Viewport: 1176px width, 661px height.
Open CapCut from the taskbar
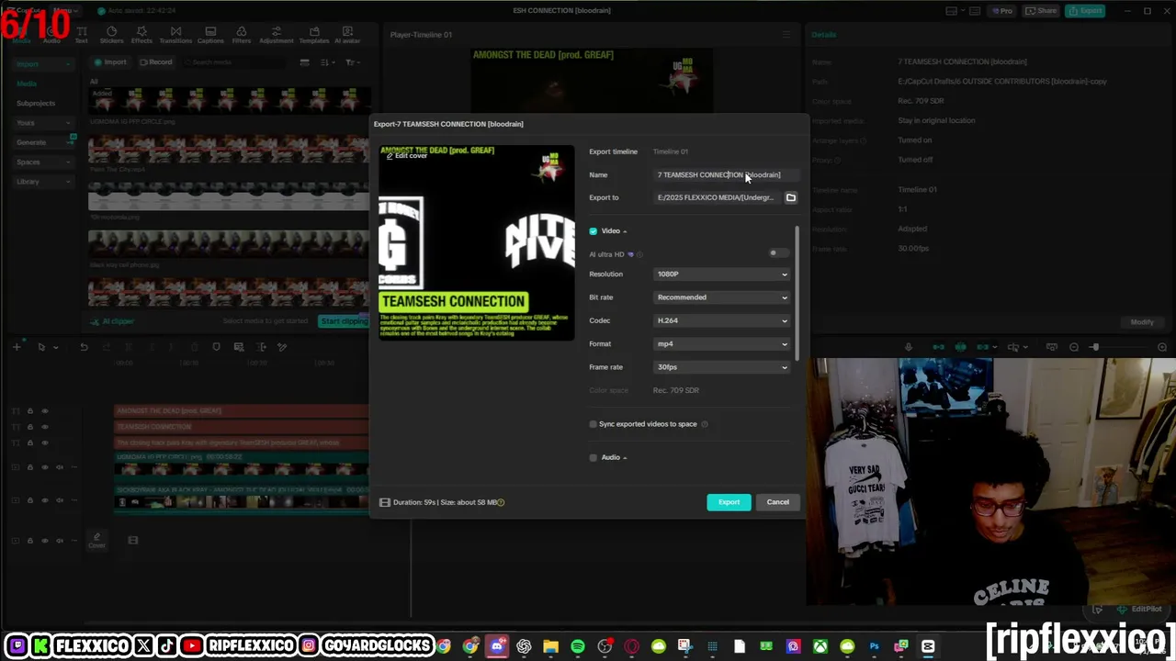[x=928, y=647]
